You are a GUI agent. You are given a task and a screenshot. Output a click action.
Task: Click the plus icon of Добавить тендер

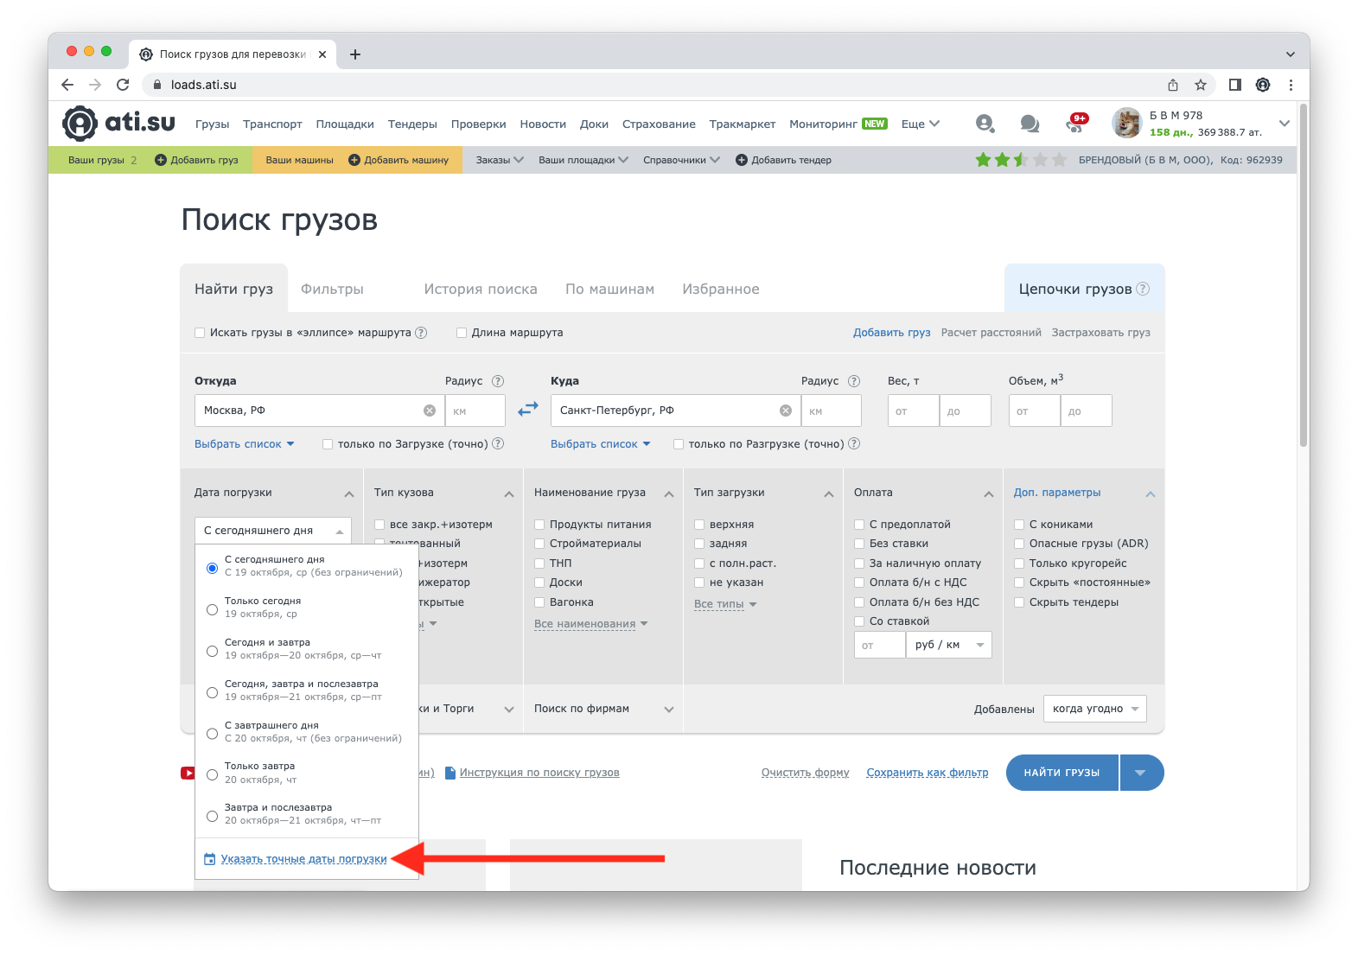741,160
